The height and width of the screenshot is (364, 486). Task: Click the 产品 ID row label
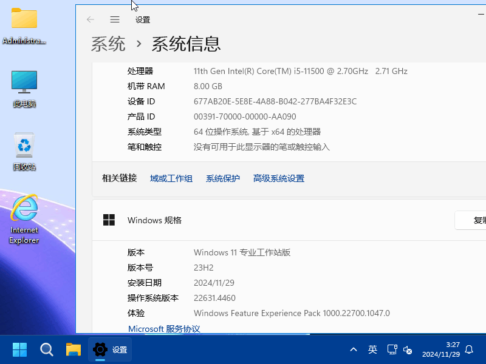coord(141,116)
